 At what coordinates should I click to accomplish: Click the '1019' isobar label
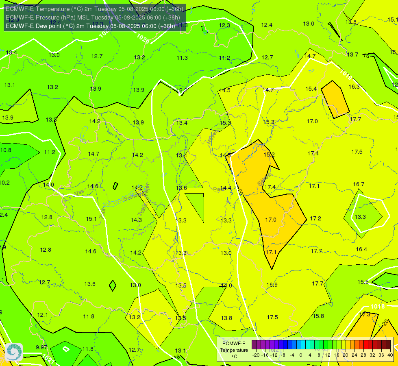346,74
